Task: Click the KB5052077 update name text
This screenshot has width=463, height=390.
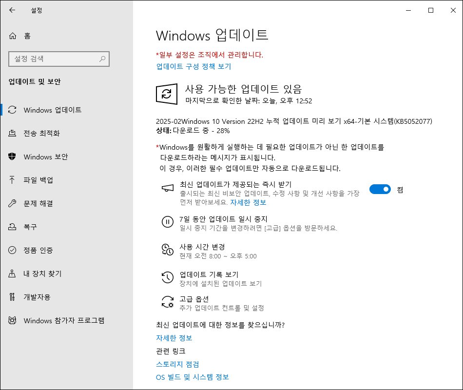Action: [x=294, y=121]
